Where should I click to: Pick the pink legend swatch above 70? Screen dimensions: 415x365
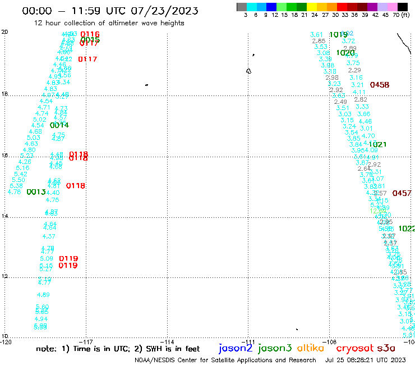[x=392, y=7]
